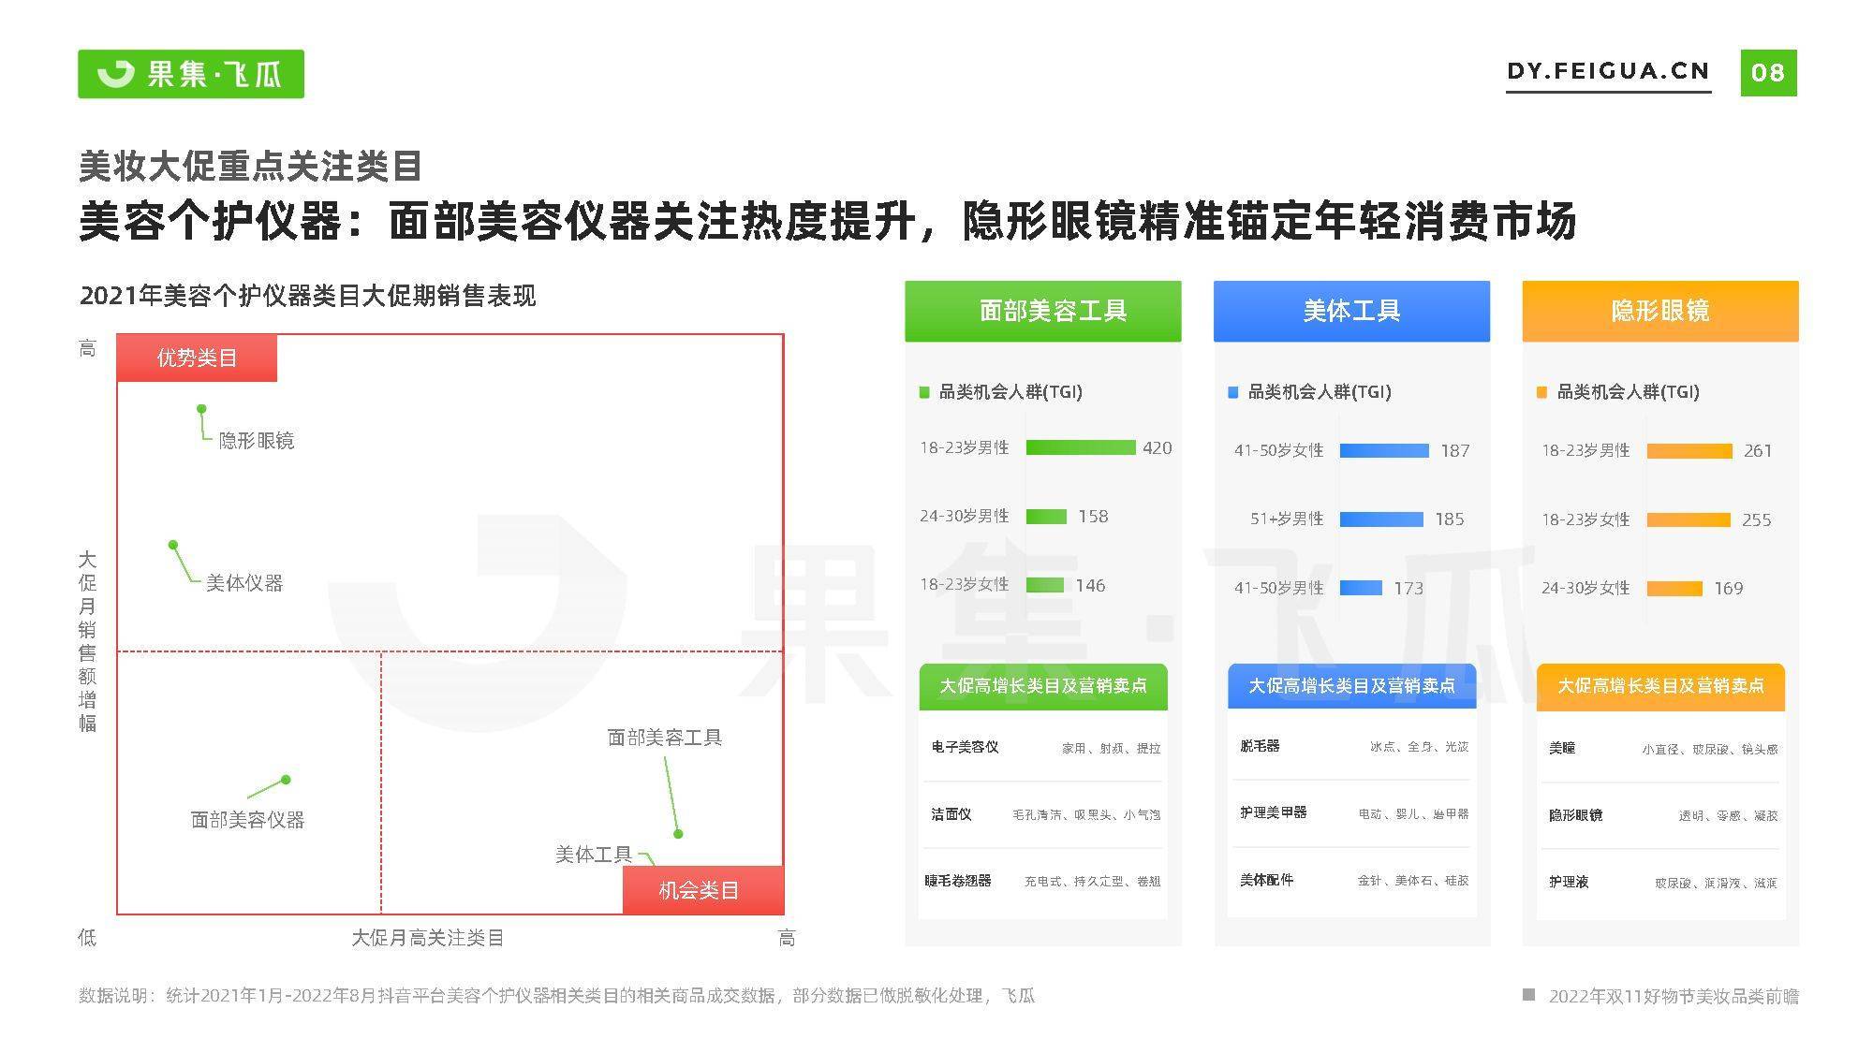Select the 隐形眼镜 row in orange card
The image size is (1873, 1053).
1660,815
